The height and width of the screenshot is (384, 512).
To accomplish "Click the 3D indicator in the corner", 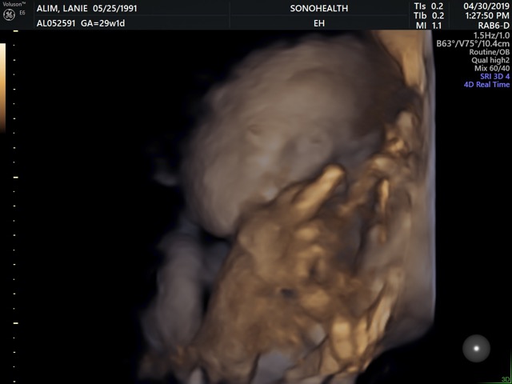I will click(x=506, y=380).
